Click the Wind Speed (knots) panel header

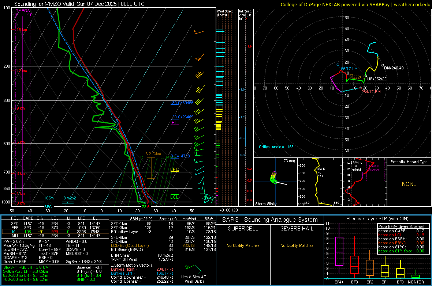click(x=225, y=13)
